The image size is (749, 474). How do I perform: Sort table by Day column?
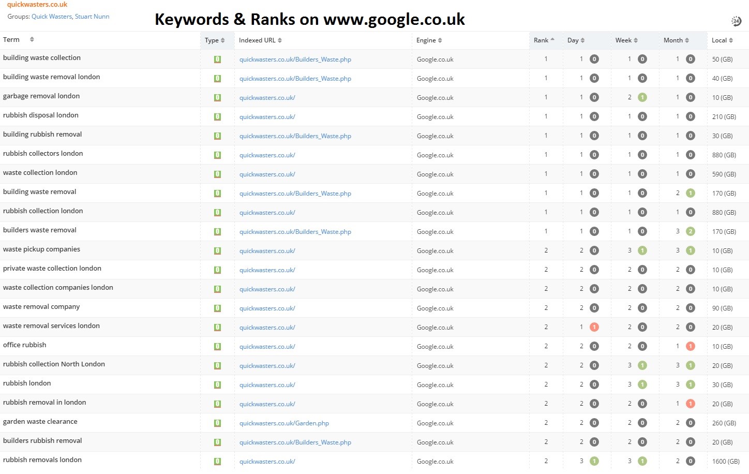pyautogui.click(x=576, y=40)
